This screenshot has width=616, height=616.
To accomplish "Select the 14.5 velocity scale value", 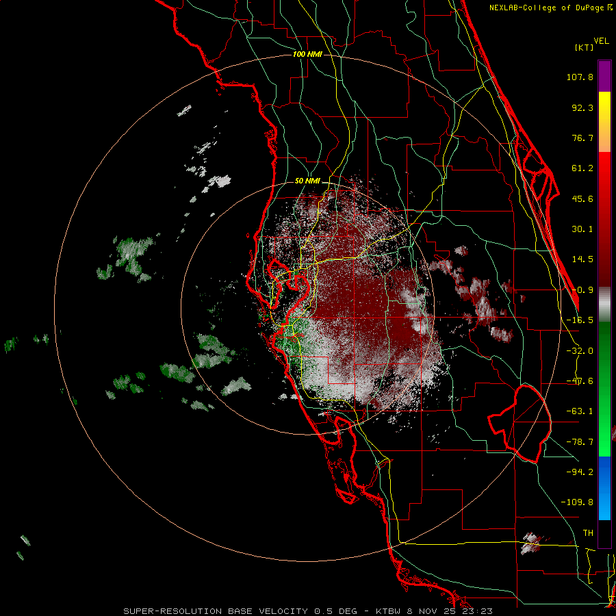I will pyautogui.click(x=582, y=259).
